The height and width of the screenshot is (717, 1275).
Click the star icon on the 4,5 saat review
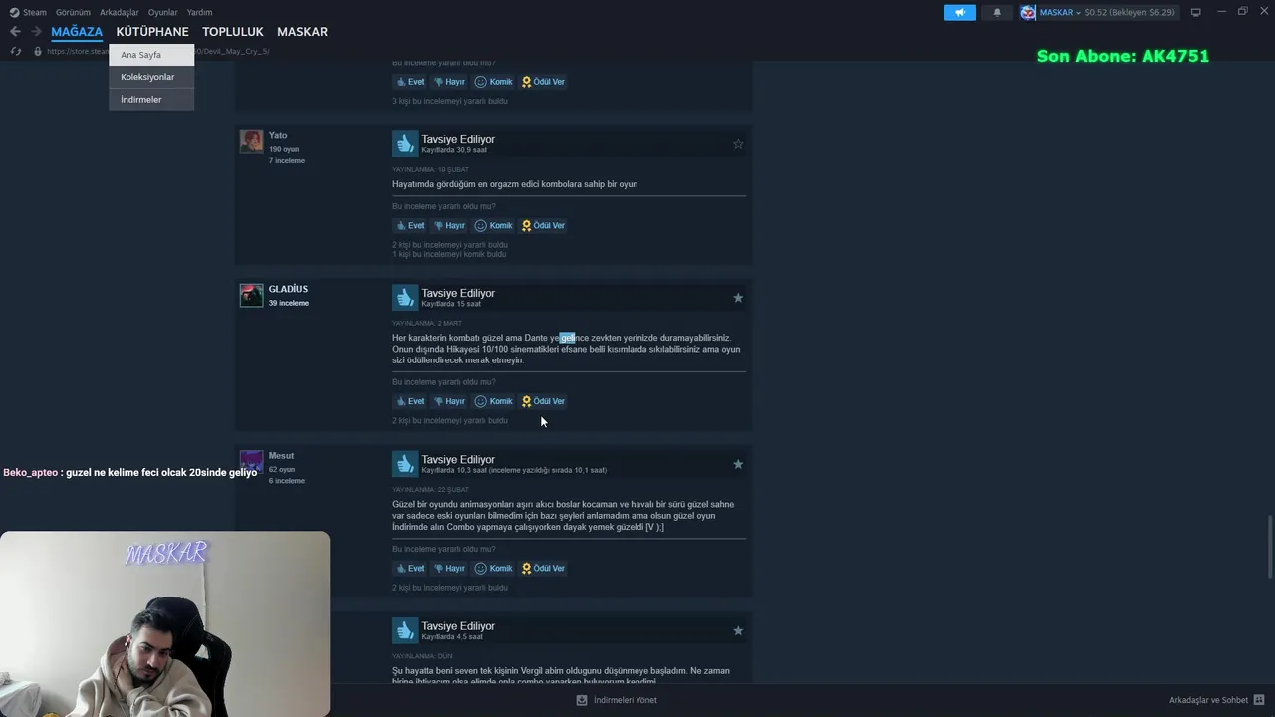(x=738, y=630)
